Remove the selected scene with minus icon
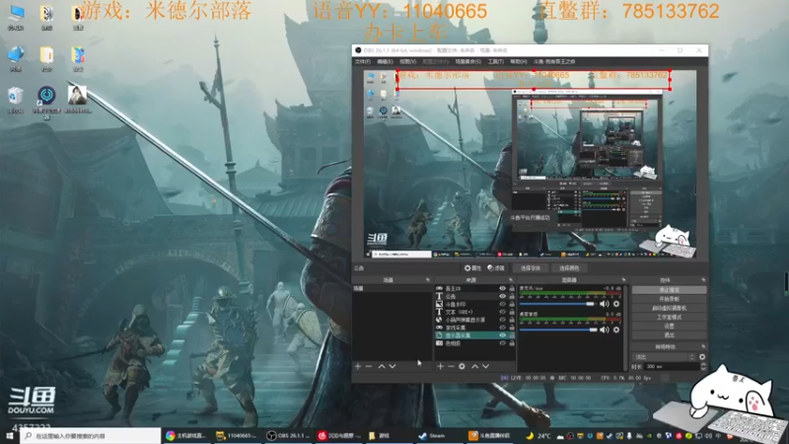789x444 pixels. point(369,366)
